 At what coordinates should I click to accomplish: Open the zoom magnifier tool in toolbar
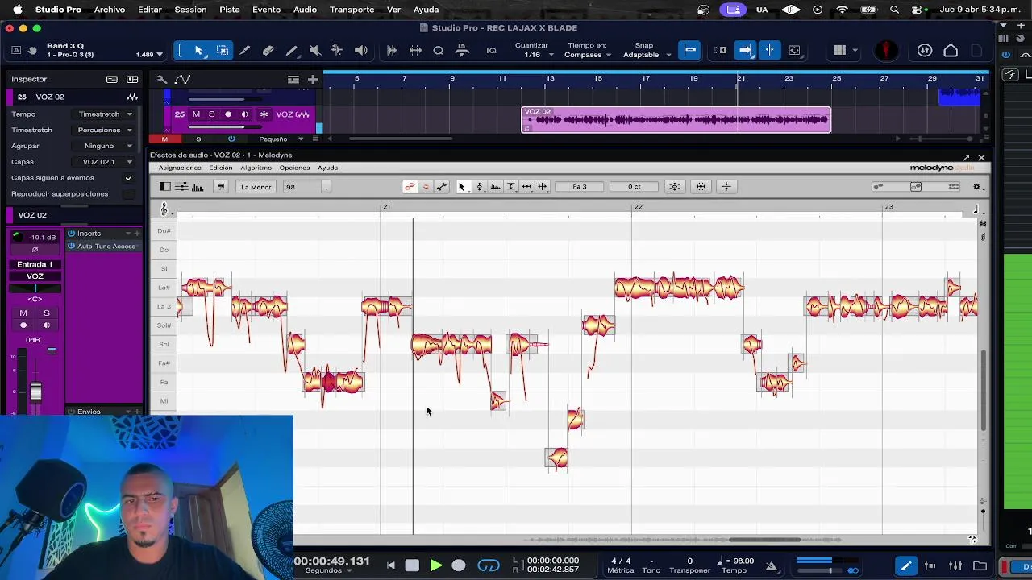439,50
